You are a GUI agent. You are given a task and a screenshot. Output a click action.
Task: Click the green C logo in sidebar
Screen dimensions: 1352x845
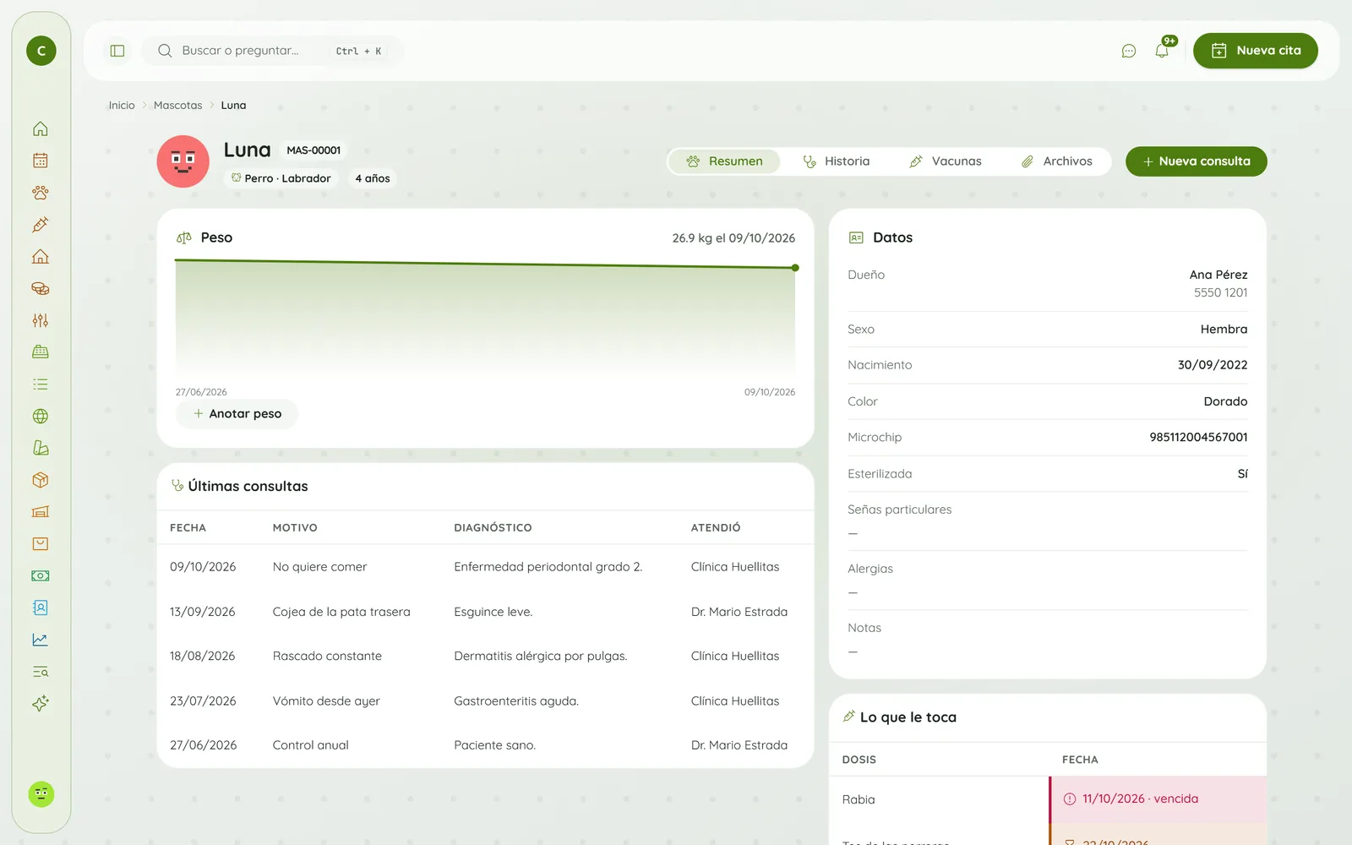(x=41, y=51)
